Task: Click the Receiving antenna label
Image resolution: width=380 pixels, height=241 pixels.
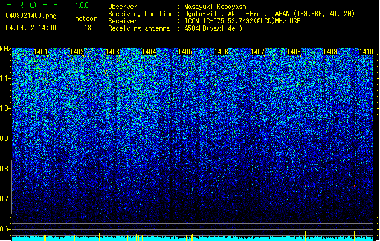Action: coord(139,28)
